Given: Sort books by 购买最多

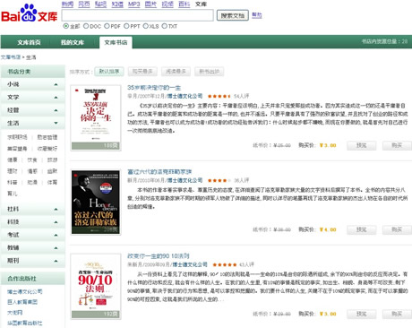Looking at the screenshot, I should [142, 72].
